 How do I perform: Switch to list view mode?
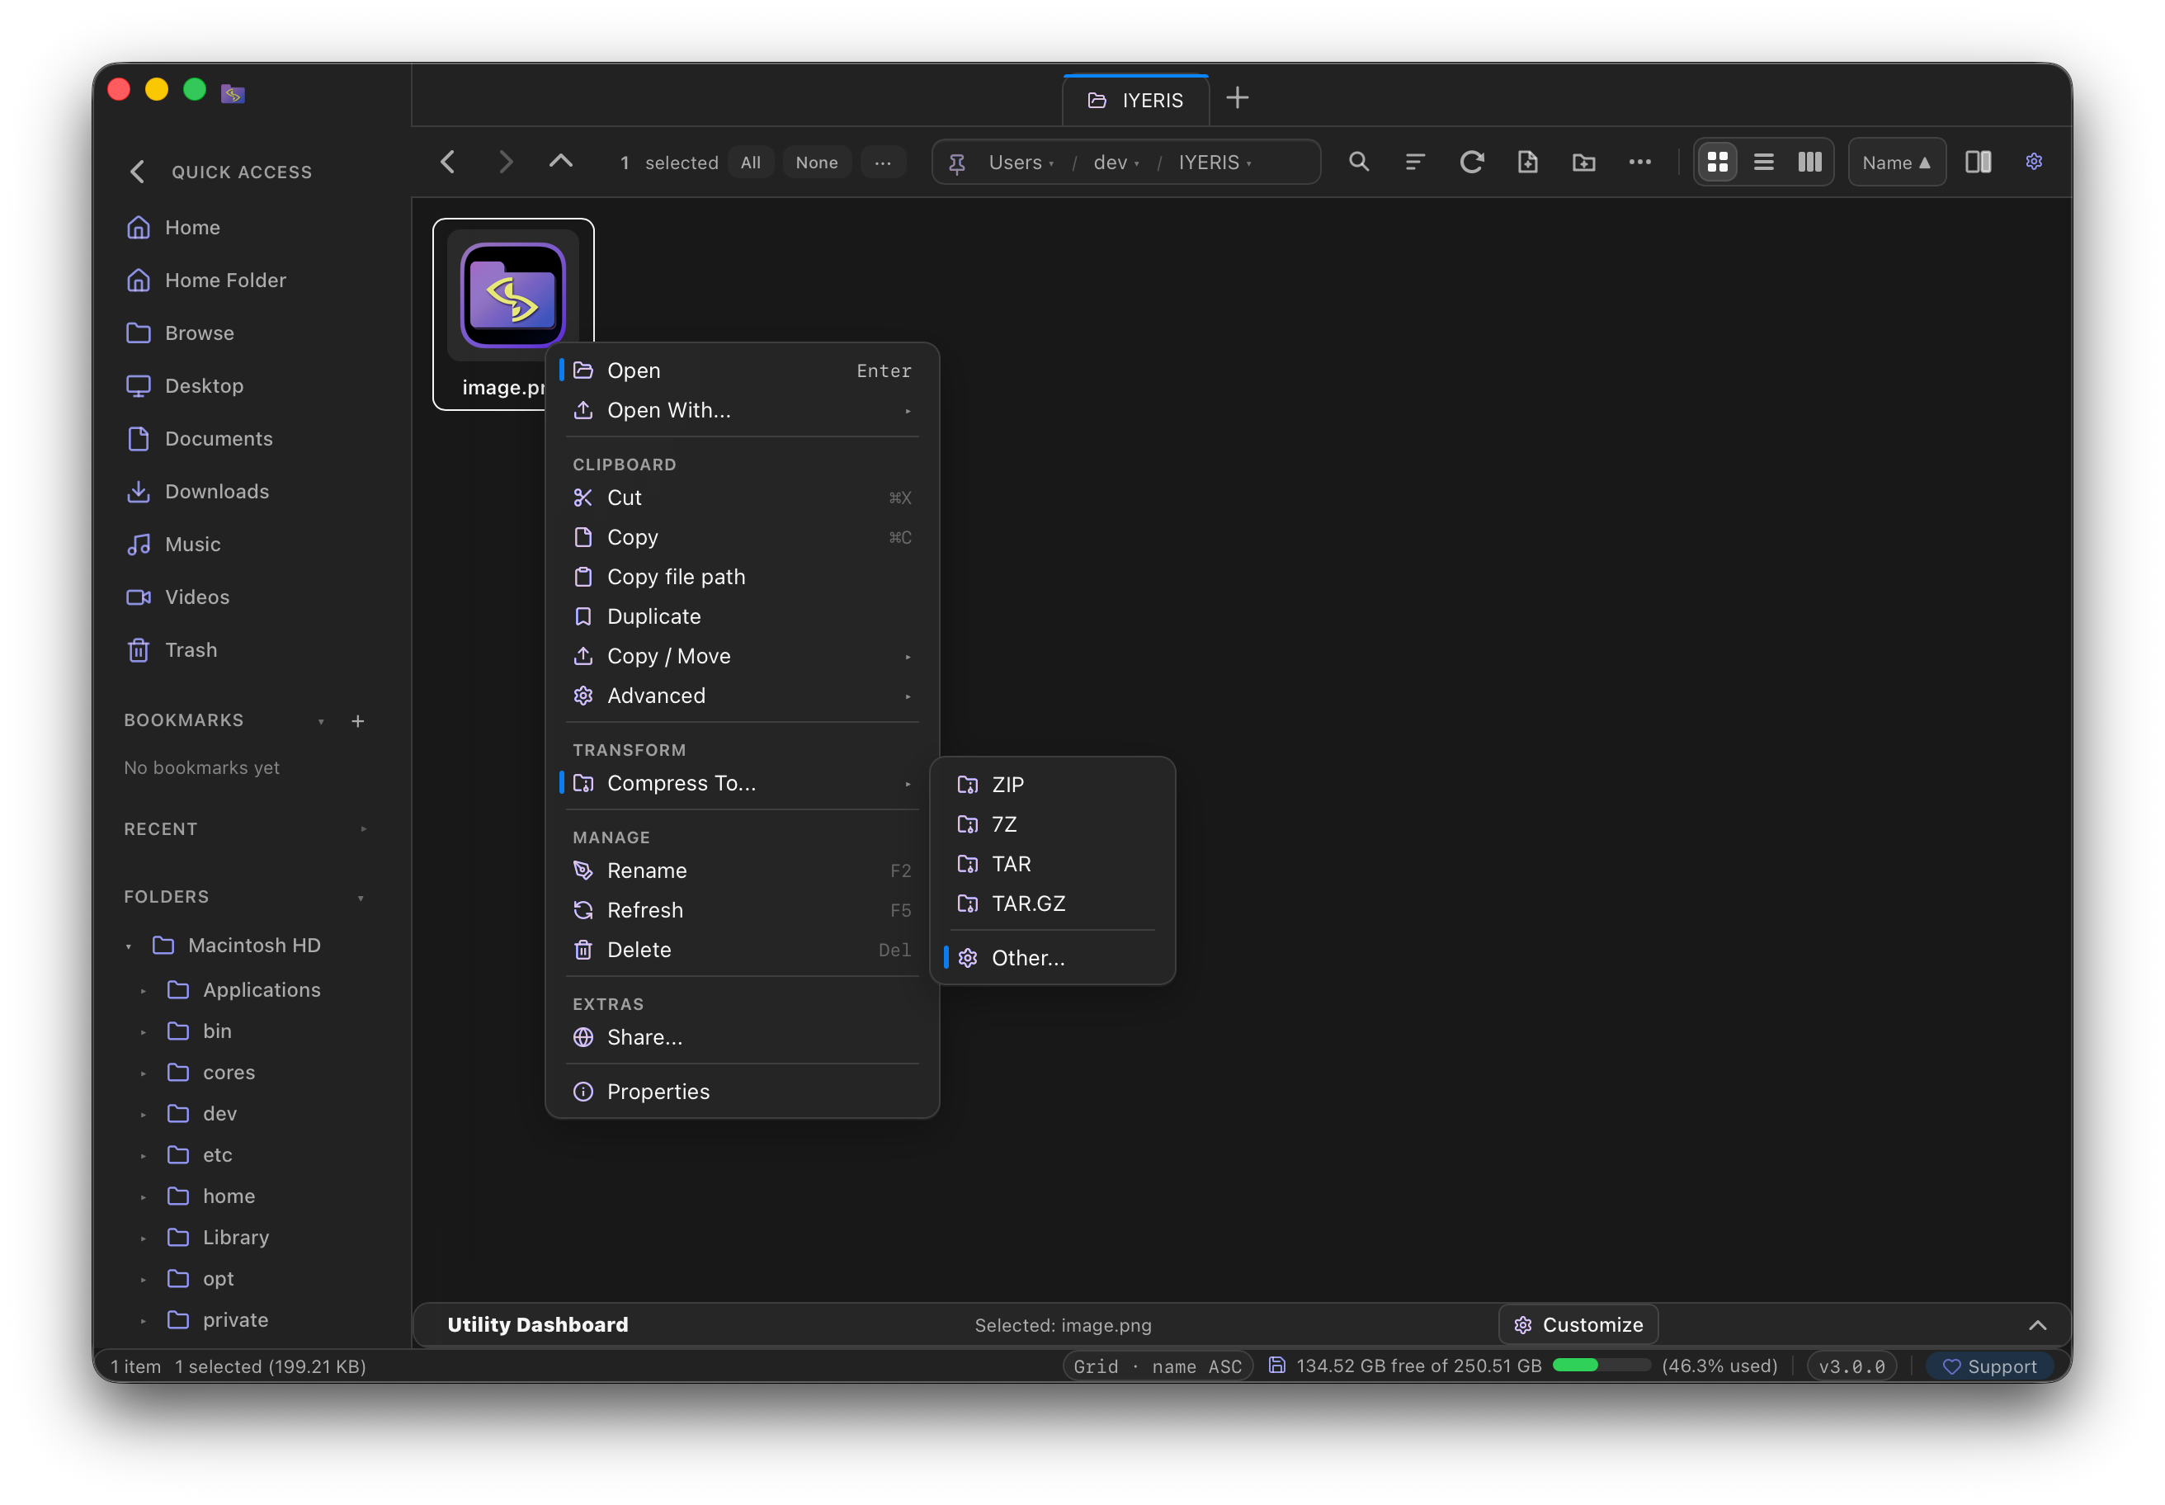pos(1763,163)
